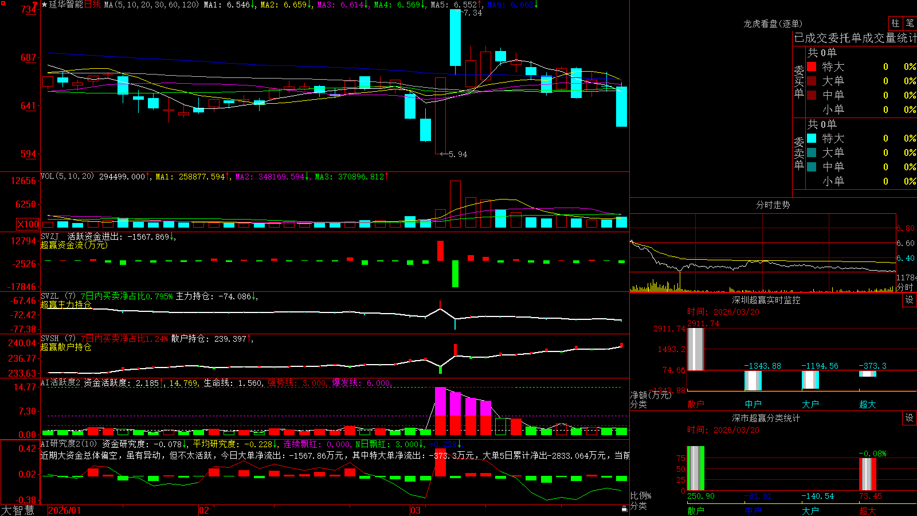The image size is (917, 516).
Task: Click the 超赢资金流(万元) label
Action: [74, 245]
